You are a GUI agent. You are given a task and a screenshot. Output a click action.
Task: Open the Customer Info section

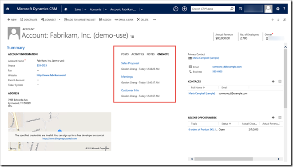(130, 90)
